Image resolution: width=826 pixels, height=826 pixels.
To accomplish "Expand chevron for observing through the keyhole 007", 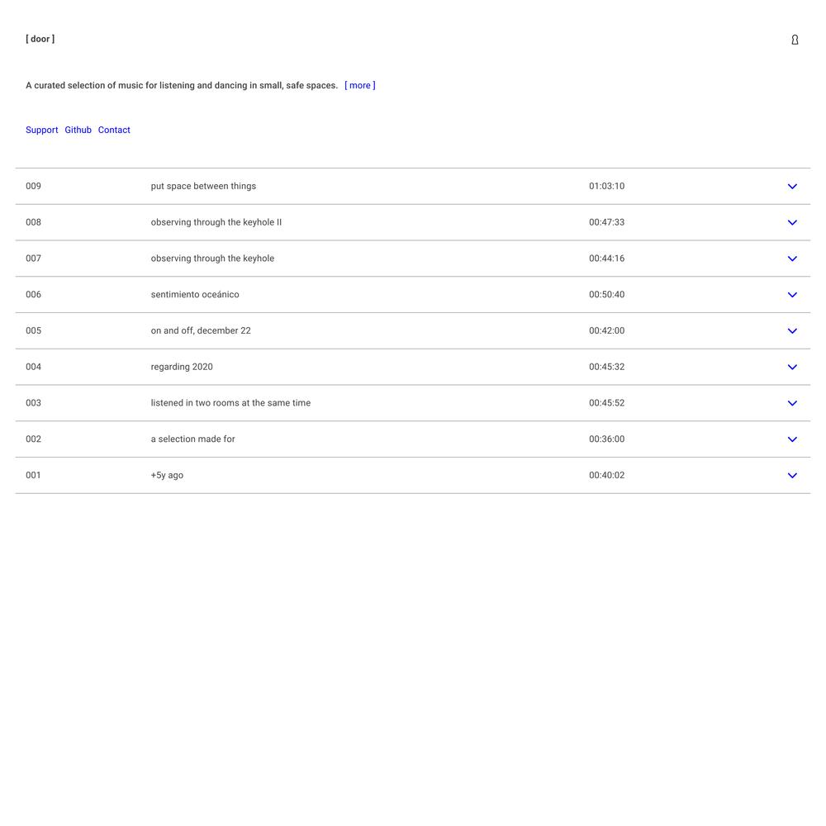I will pos(792,259).
